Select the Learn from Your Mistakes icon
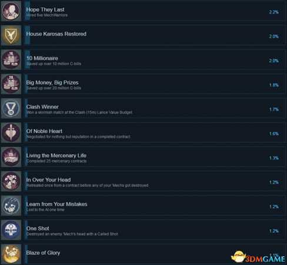287x265 pixels. point(11,206)
